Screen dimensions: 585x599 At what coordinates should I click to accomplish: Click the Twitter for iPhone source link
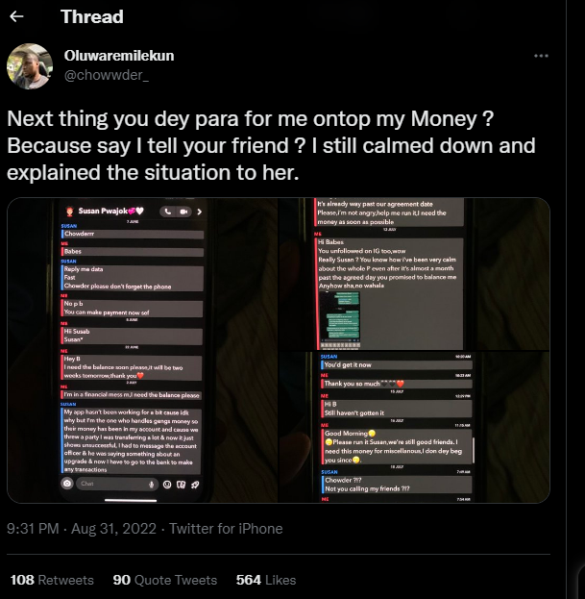[227, 528]
